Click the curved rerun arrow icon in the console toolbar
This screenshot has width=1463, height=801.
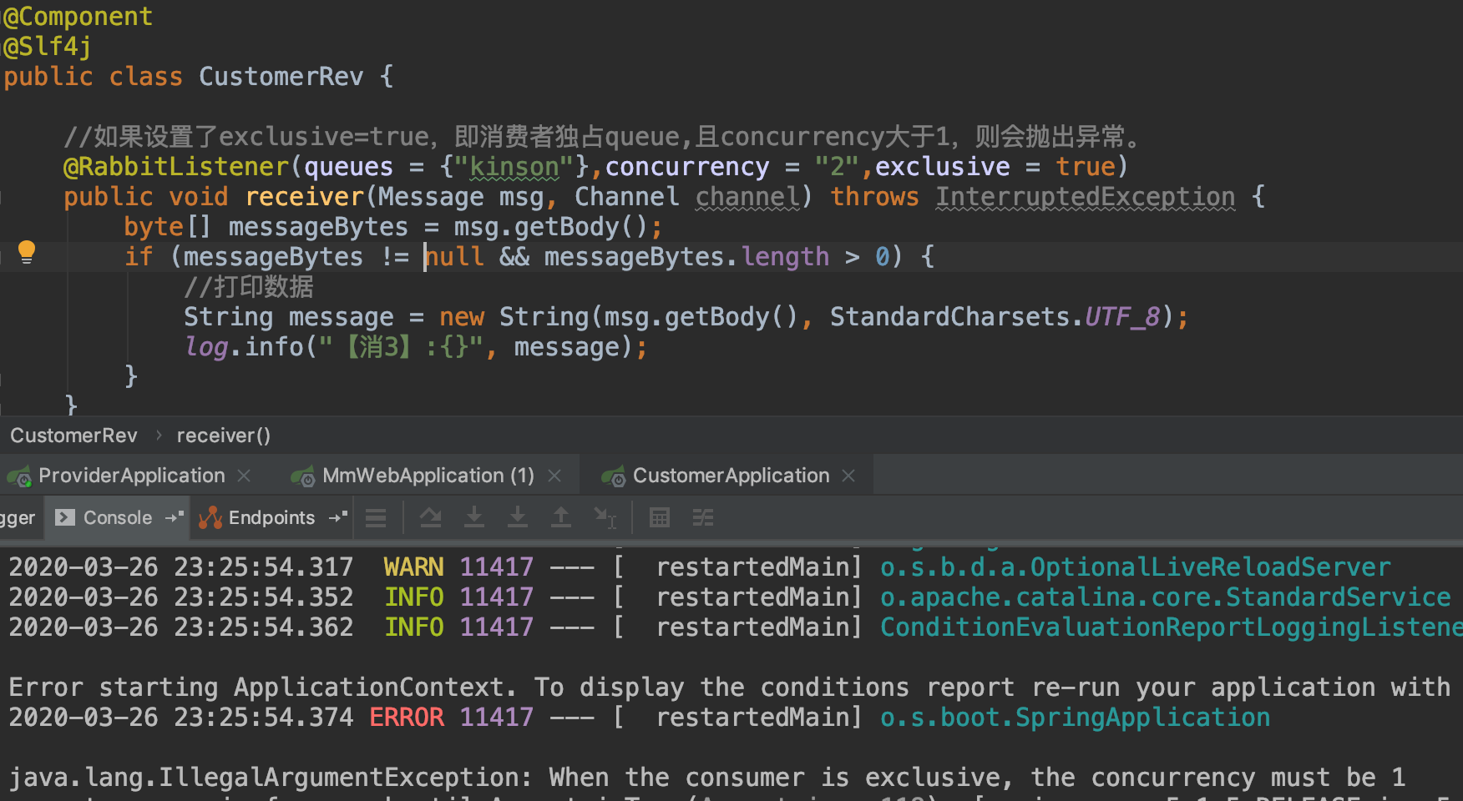tap(430, 517)
